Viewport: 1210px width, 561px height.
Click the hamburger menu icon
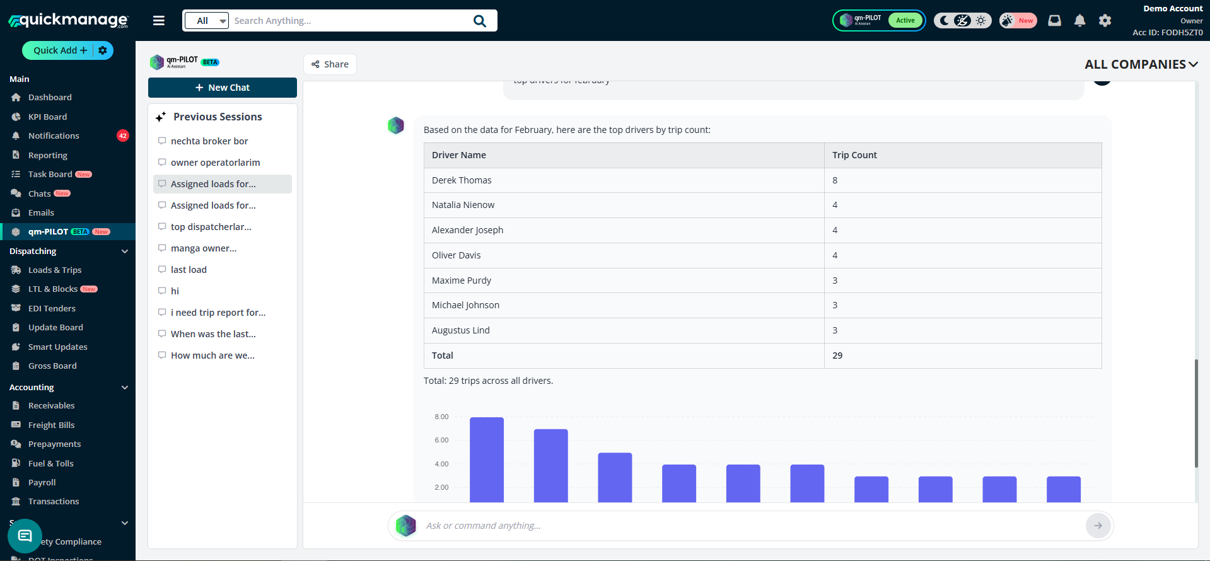click(159, 21)
